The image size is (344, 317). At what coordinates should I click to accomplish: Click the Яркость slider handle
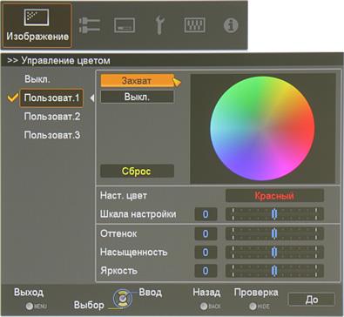(x=274, y=271)
